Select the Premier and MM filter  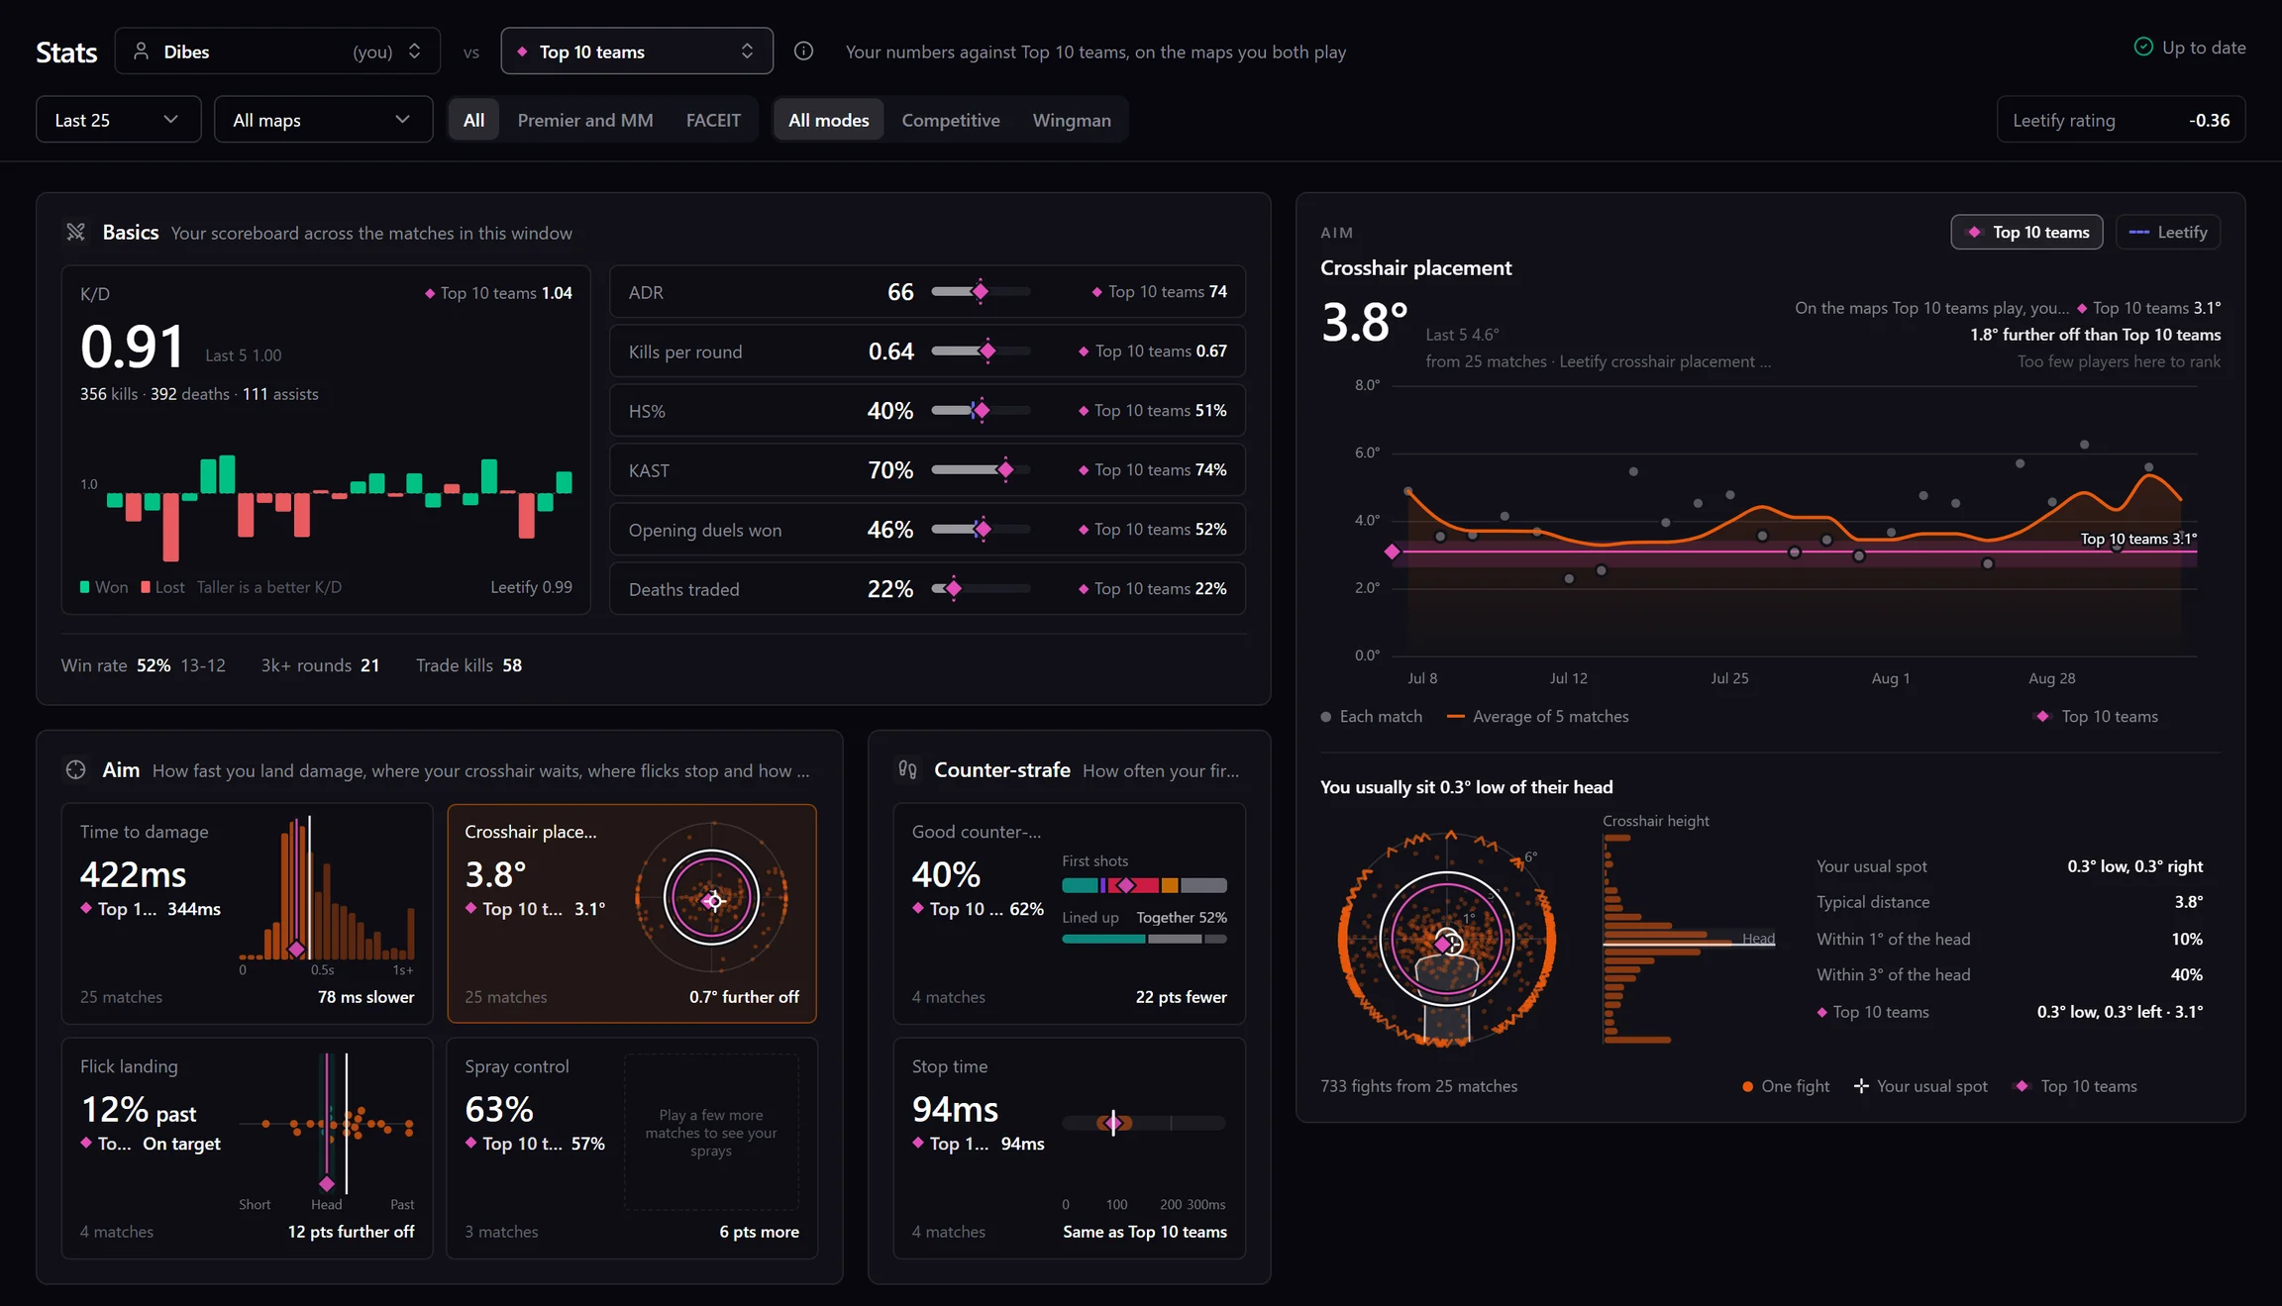pyautogui.click(x=585, y=119)
